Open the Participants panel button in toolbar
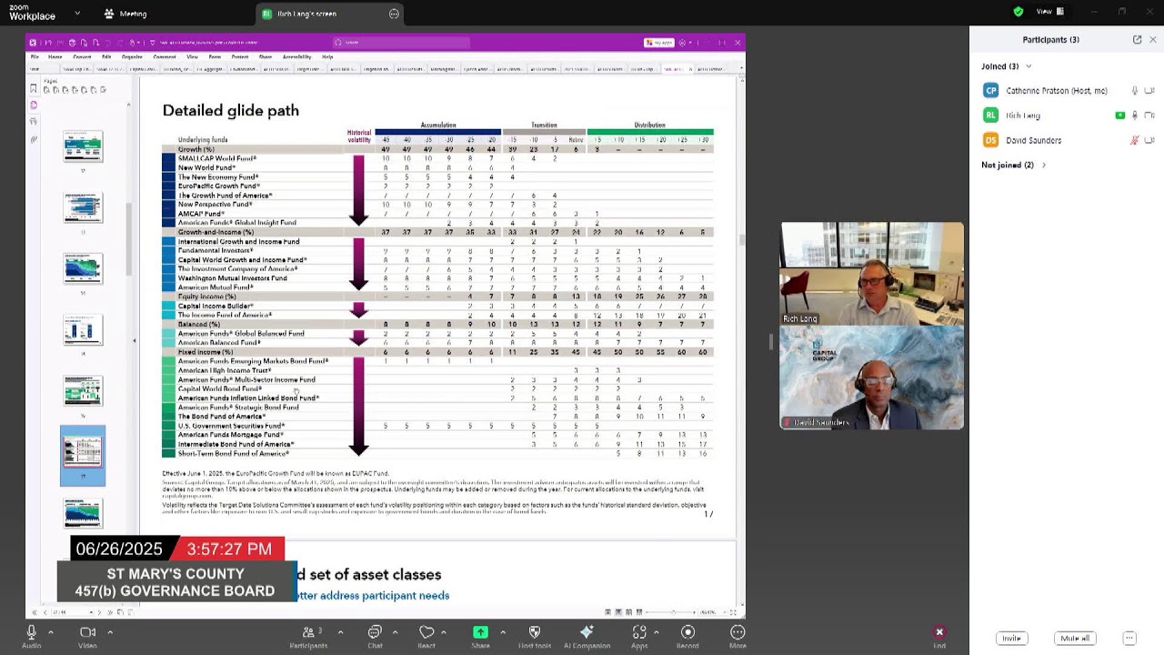1164x655 pixels. tap(308, 636)
